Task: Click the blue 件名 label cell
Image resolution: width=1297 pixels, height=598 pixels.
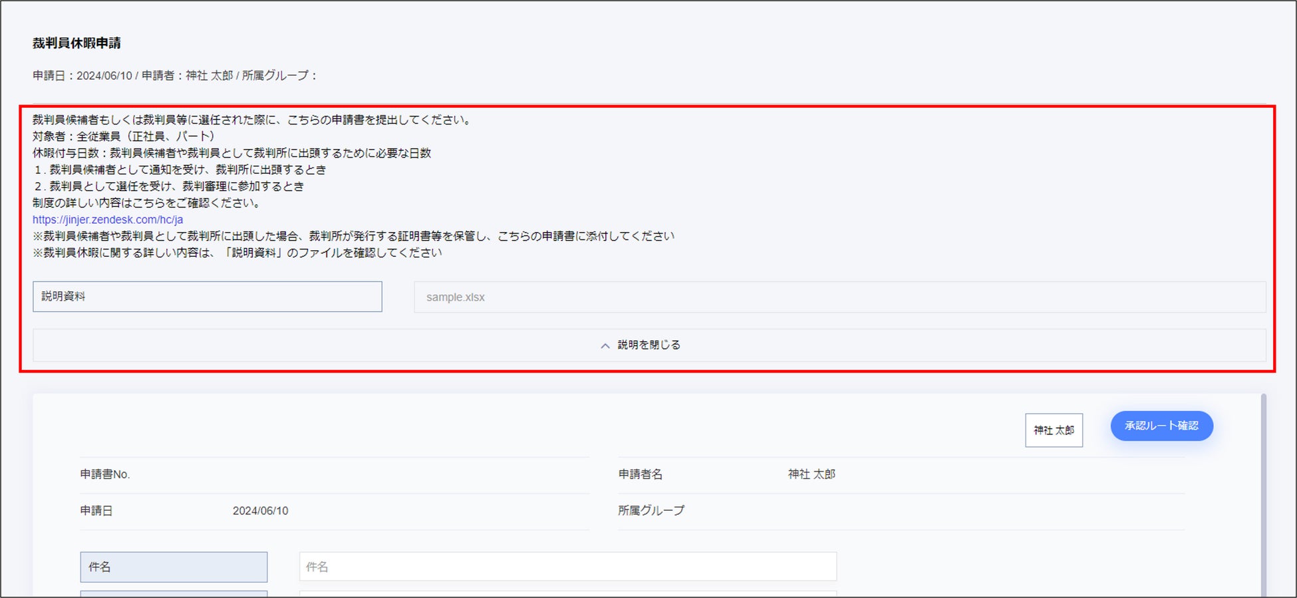Action: pos(174,567)
